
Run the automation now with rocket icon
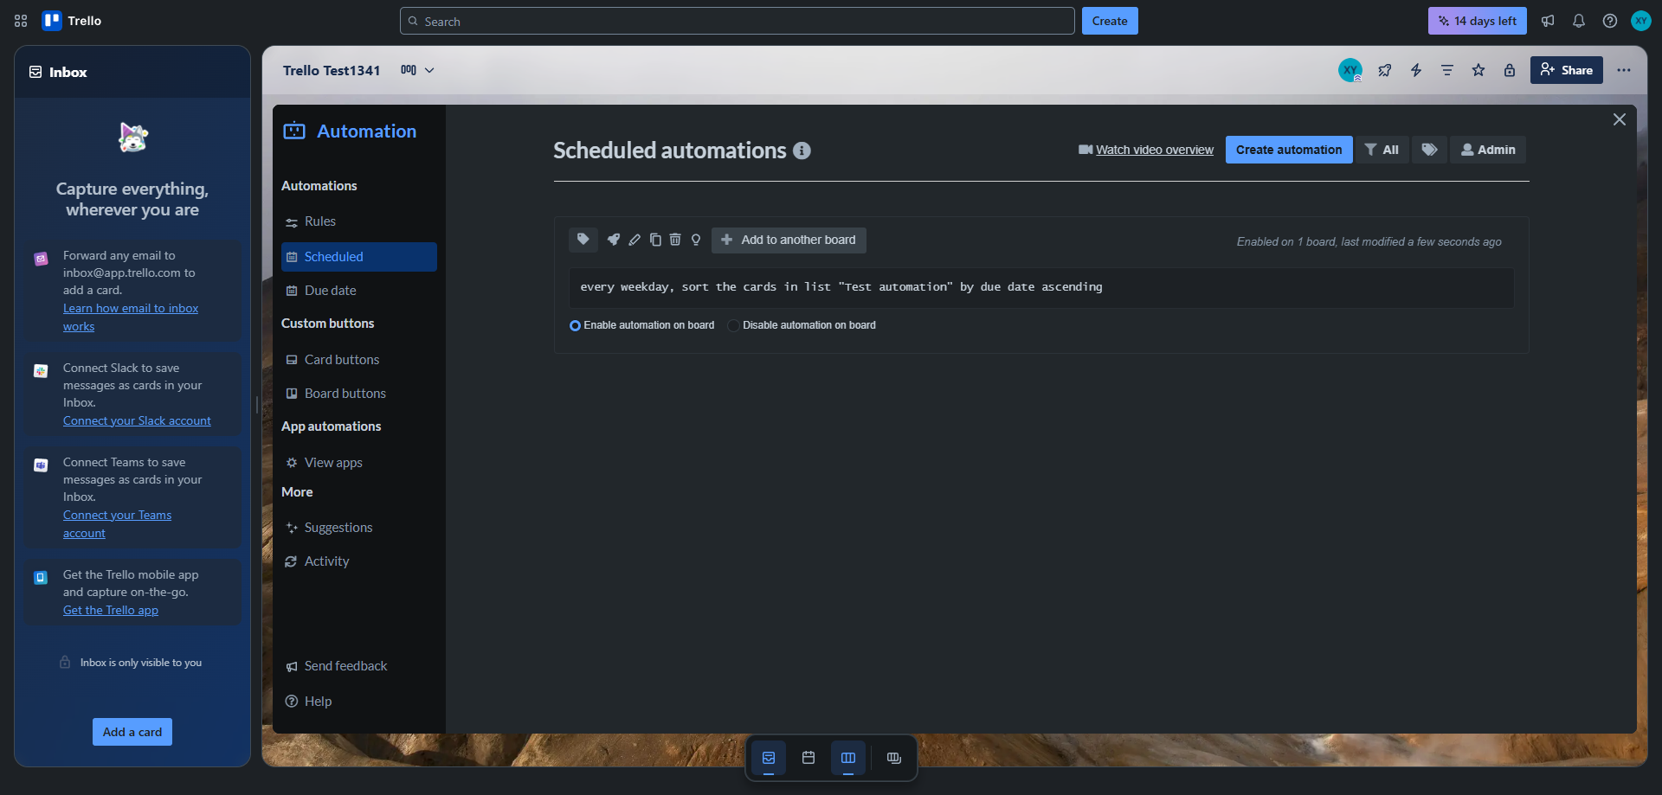coord(614,240)
